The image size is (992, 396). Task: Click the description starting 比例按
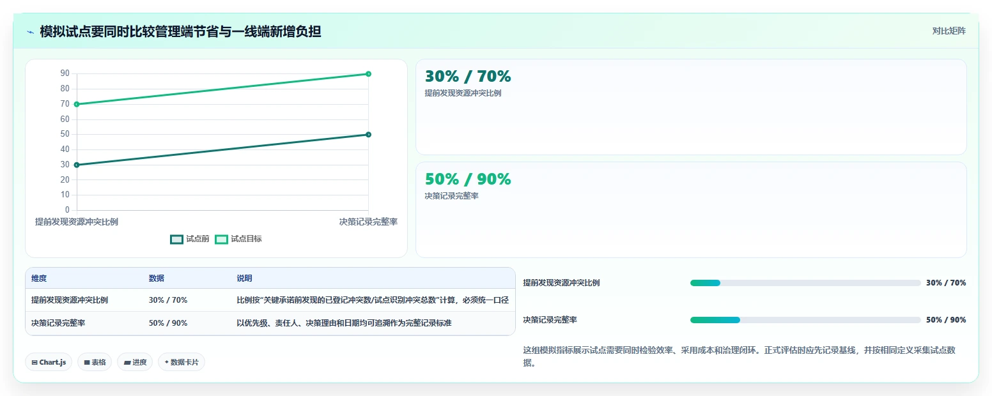[373, 300]
